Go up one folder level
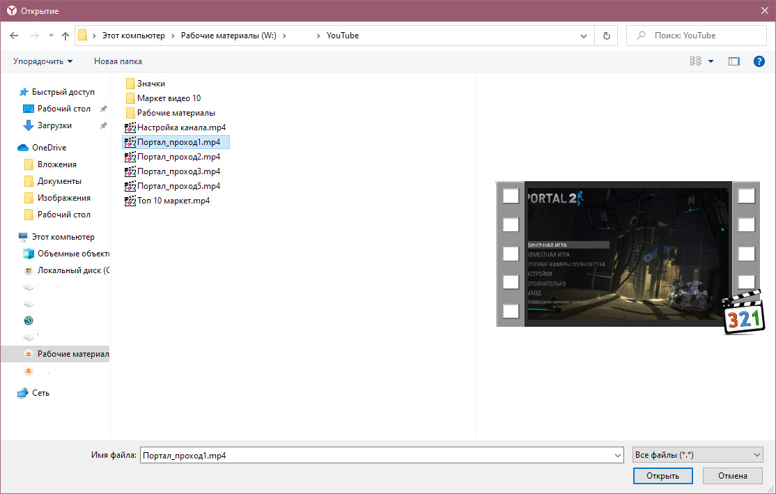The height and width of the screenshot is (494, 776). click(65, 36)
